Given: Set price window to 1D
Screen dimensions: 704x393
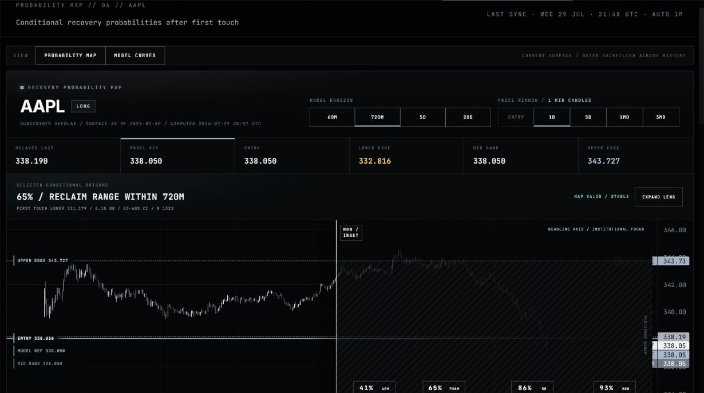Looking at the screenshot, I should click(552, 117).
